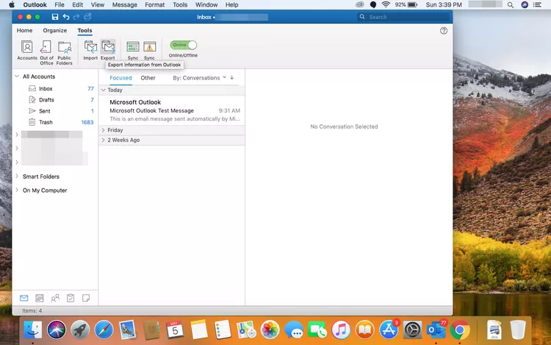The width and height of the screenshot is (551, 345).
Task: Open the Help menu
Action: point(231,5)
